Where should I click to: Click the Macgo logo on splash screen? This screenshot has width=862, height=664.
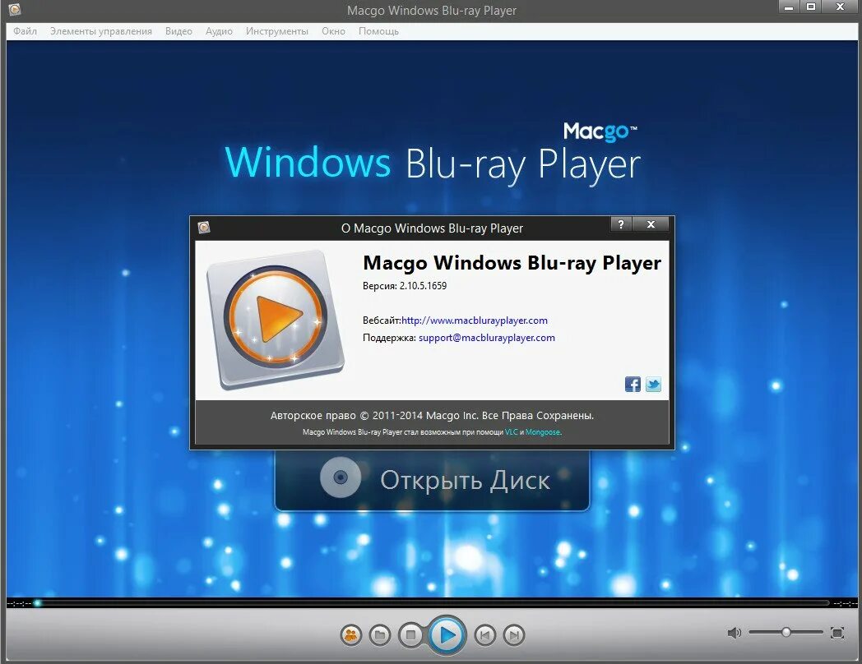tap(600, 131)
